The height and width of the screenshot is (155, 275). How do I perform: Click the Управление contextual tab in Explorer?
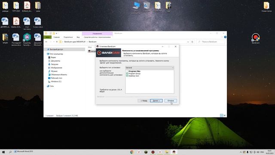click(97, 34)
